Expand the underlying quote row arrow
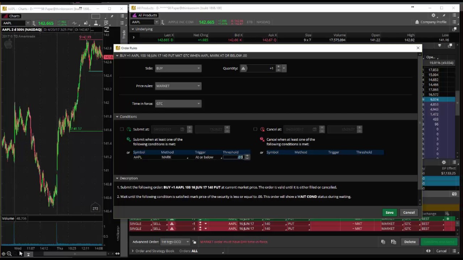Image resolution: width=463 pixels, height=260 pixels. (133, 37)
